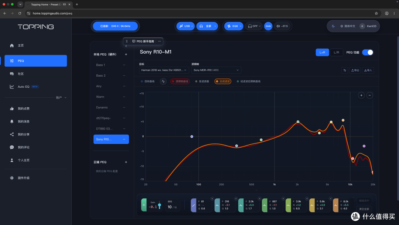Image resolution: width=399 pixels, height=225 pixels.
Task: Select the Dynamic preset
Action: 111,107
